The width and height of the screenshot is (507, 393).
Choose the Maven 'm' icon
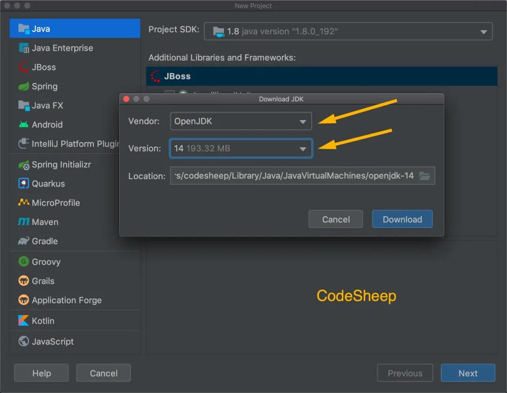(23, 221)
